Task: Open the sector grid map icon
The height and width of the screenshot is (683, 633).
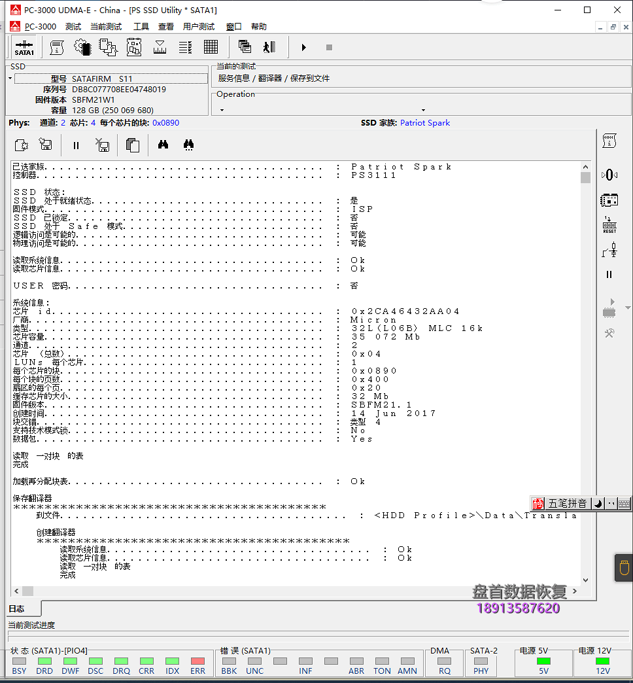Action: tap(211, 47)
